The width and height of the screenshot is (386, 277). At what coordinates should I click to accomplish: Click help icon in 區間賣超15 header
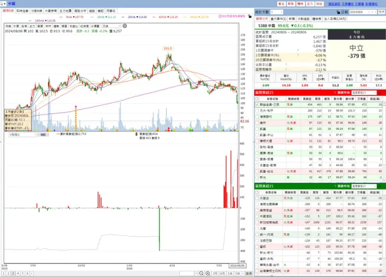pos(335,186)
